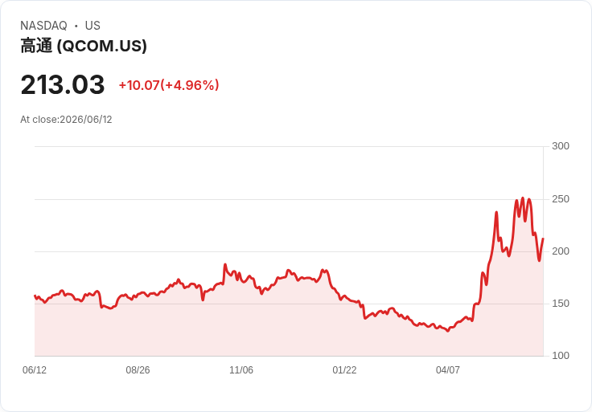Click the 08/26 date axis label

click(x=138, y=369)
